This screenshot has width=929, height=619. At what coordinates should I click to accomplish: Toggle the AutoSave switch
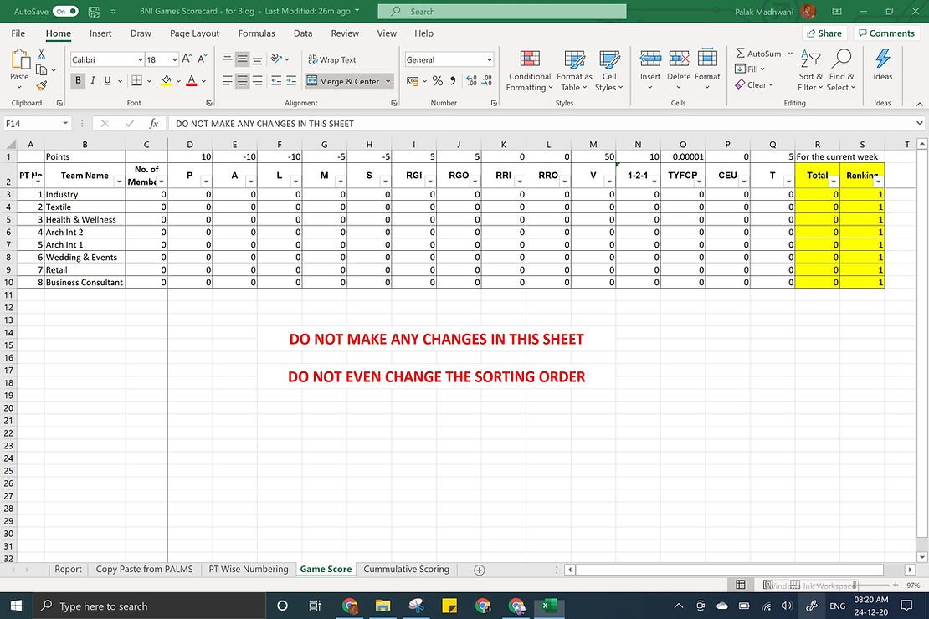tap(65, 12)
